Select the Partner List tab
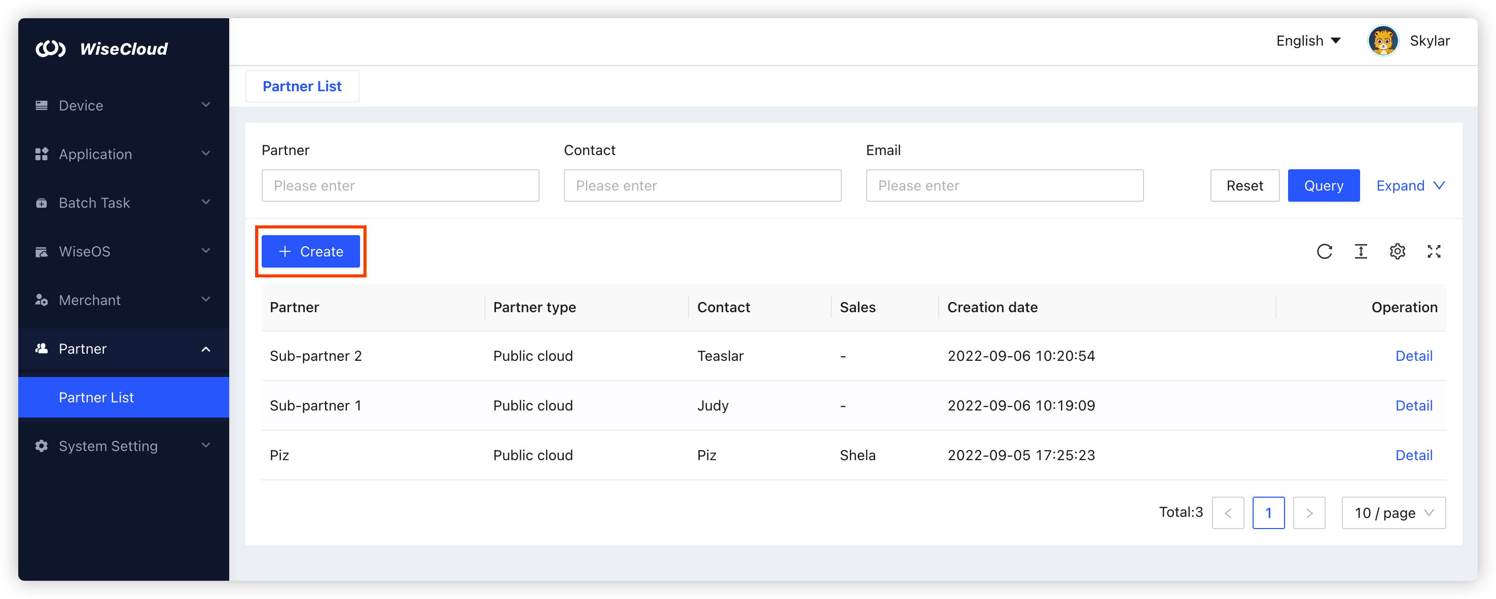The width and height of the screenshot is (1496, 599). (302, 87)
